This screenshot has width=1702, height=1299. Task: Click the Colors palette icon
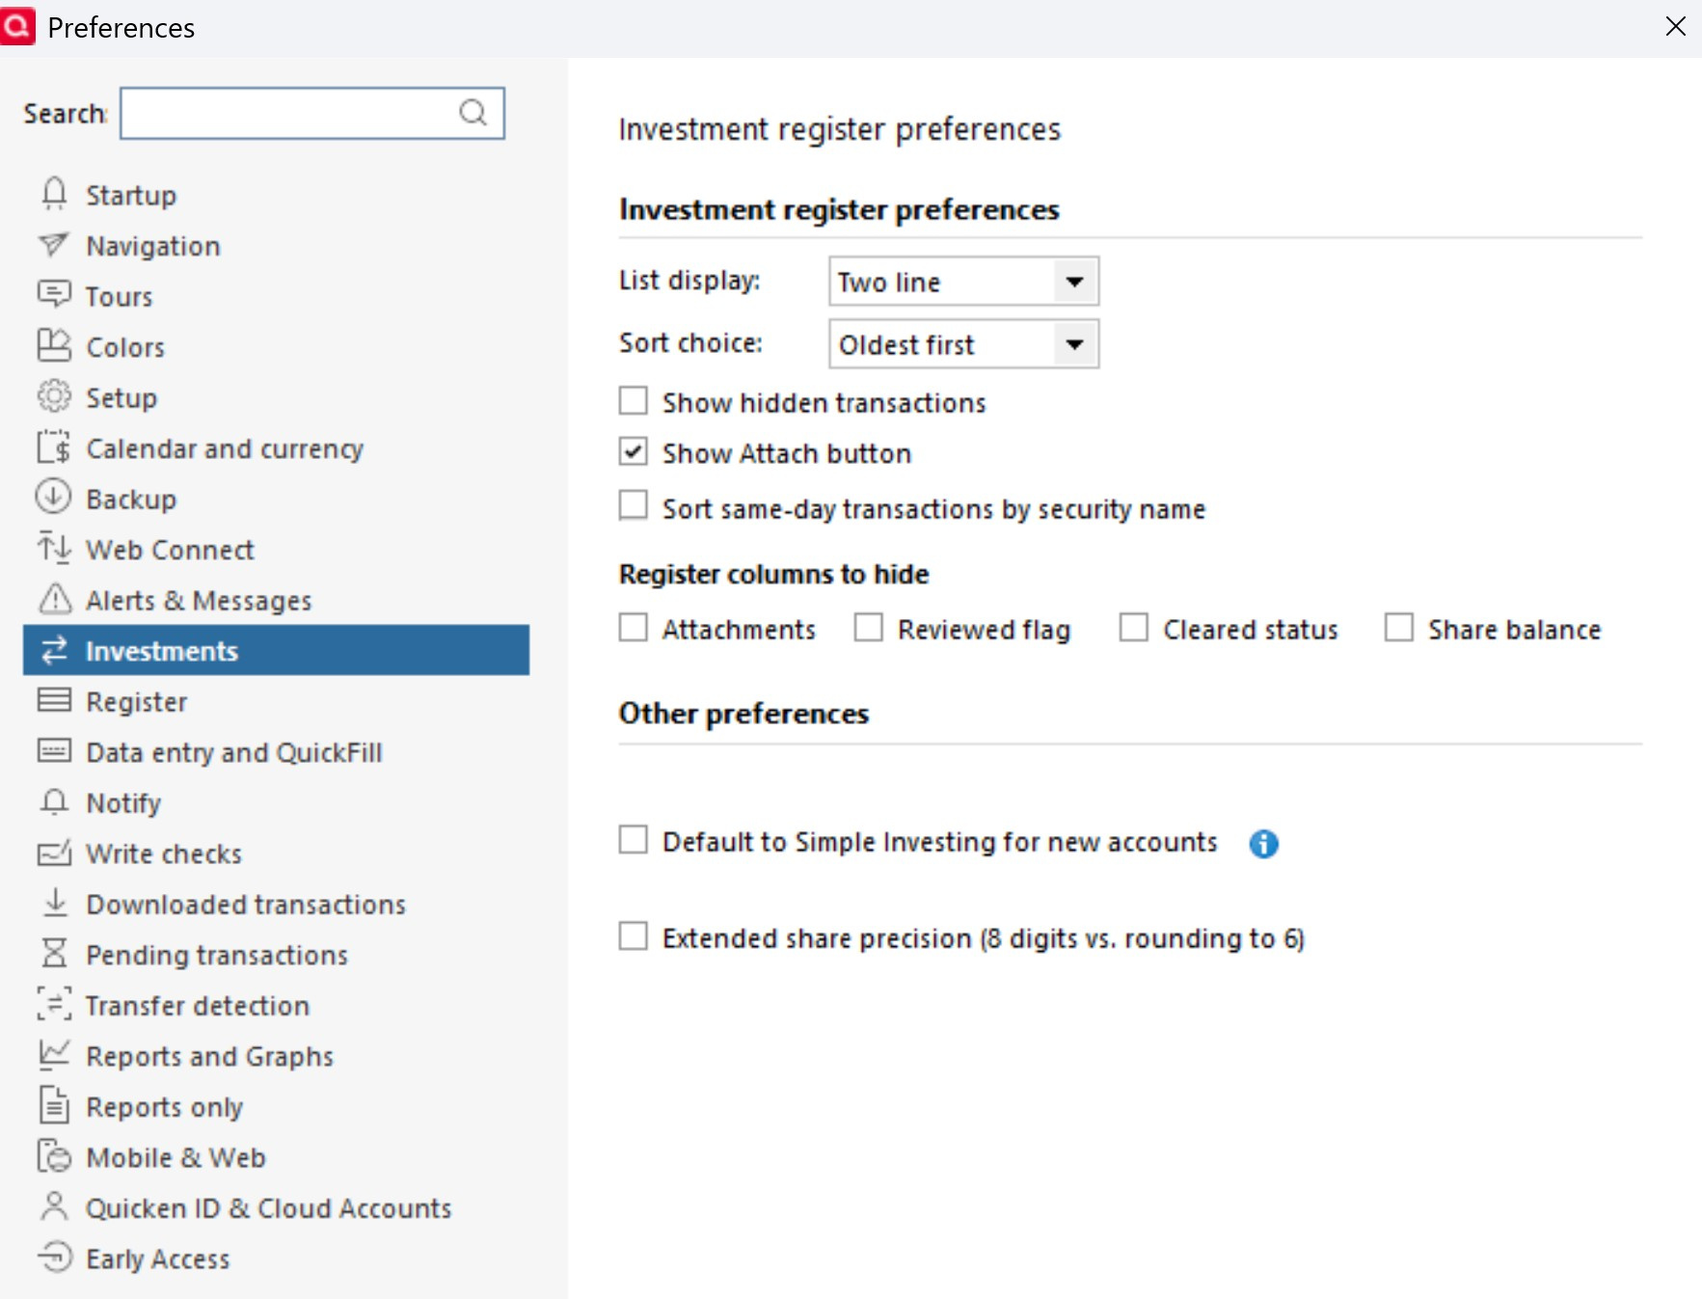(55, 345)
